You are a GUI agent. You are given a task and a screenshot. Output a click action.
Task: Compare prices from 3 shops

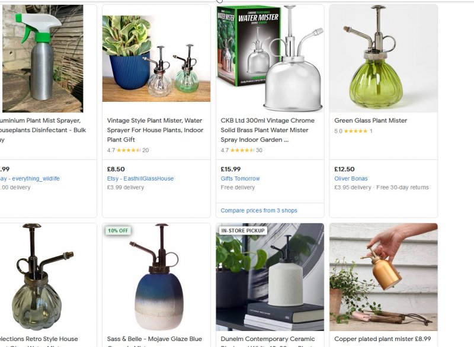(259, 210)
